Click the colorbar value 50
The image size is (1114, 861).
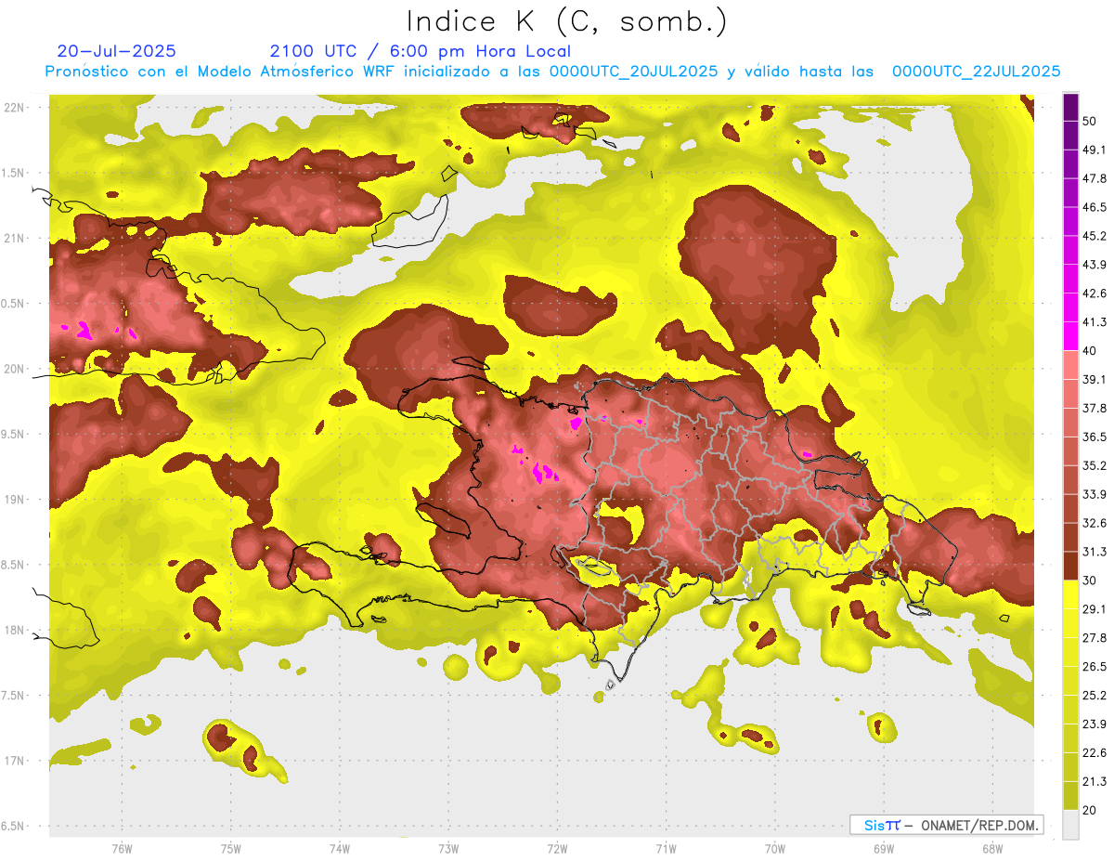click(1091, 121)
